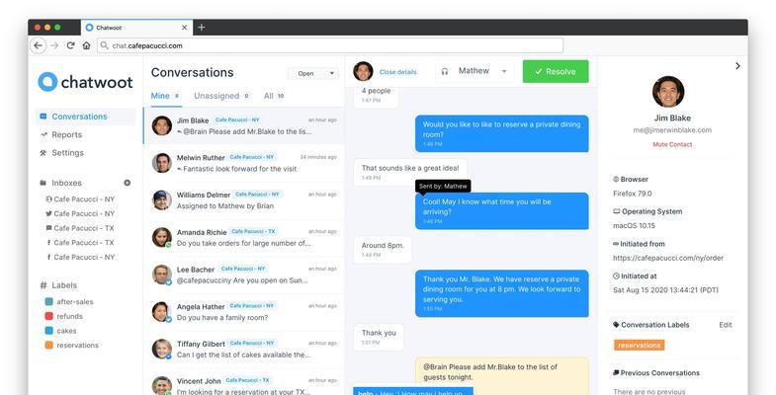
Task: Click the Close details link
Action: [398, 72]
